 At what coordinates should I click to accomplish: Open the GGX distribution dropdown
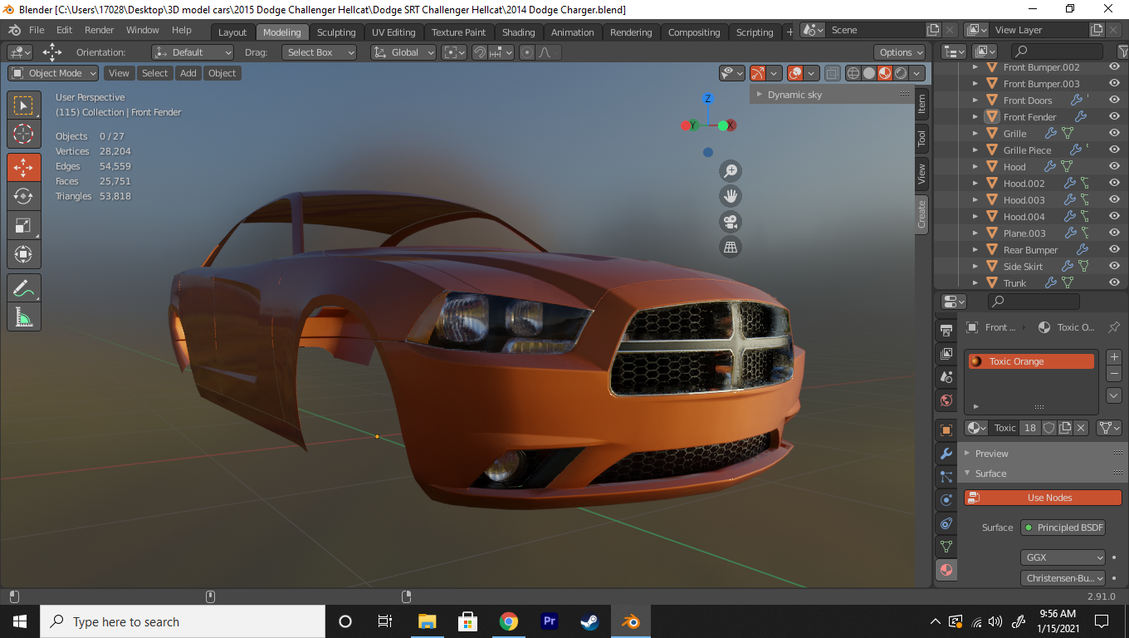[x=1063, y=557]
